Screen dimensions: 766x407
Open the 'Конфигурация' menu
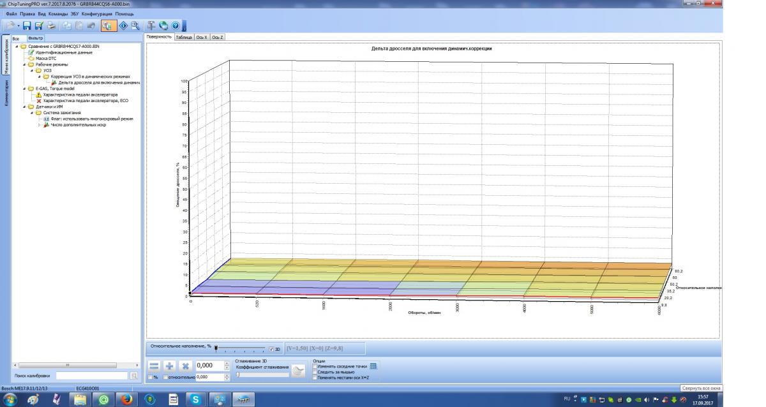pos(97,13)
